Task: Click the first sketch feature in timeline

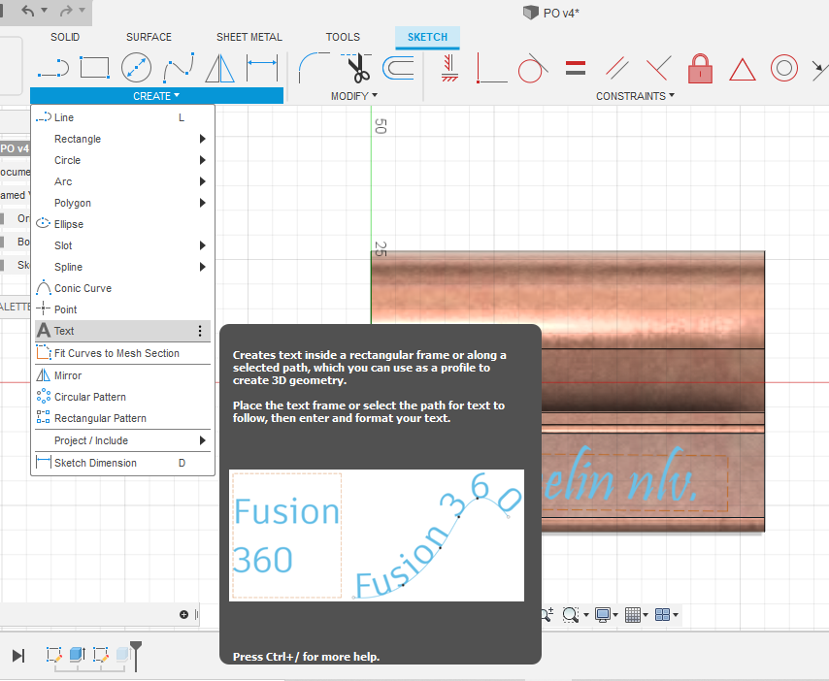Action: coord(54,655)
